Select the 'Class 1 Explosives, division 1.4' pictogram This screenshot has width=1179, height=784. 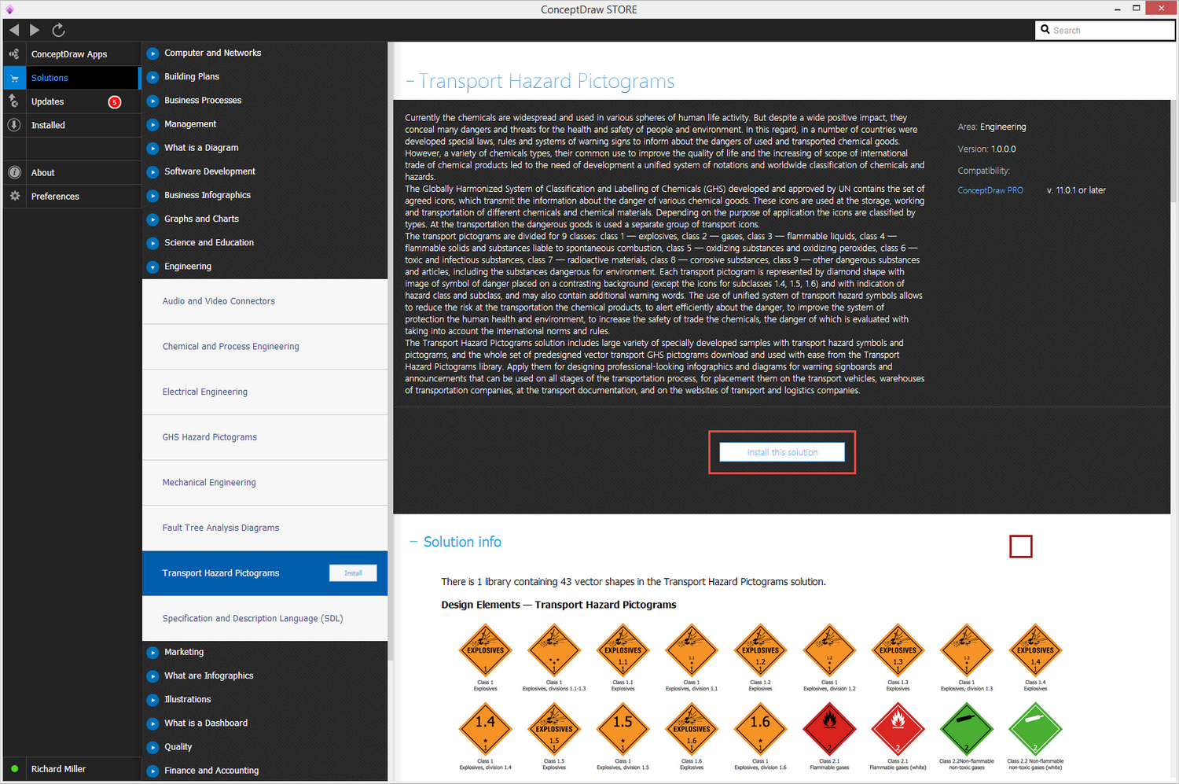[485, 728]
